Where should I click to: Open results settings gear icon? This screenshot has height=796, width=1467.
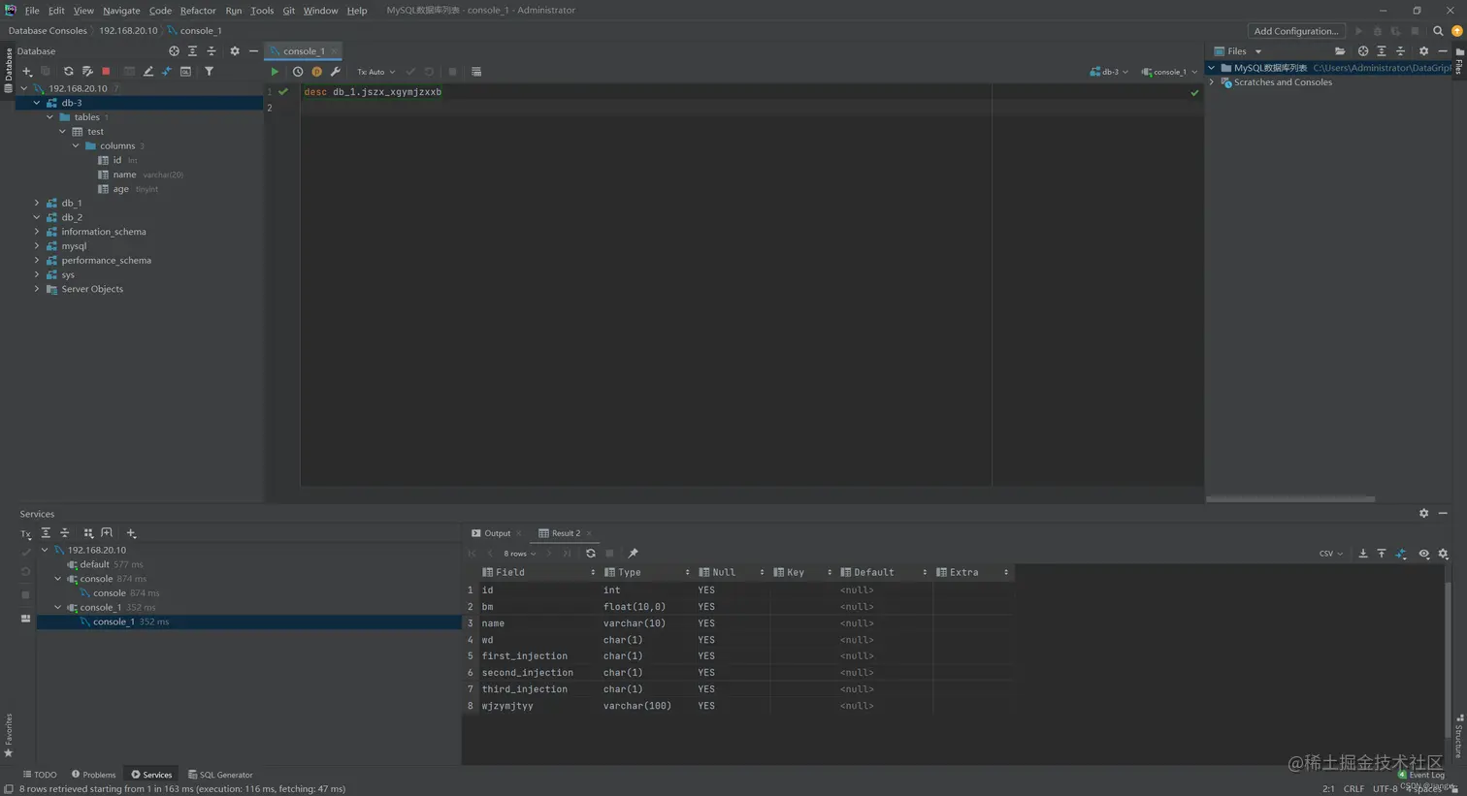point(1444,554)
